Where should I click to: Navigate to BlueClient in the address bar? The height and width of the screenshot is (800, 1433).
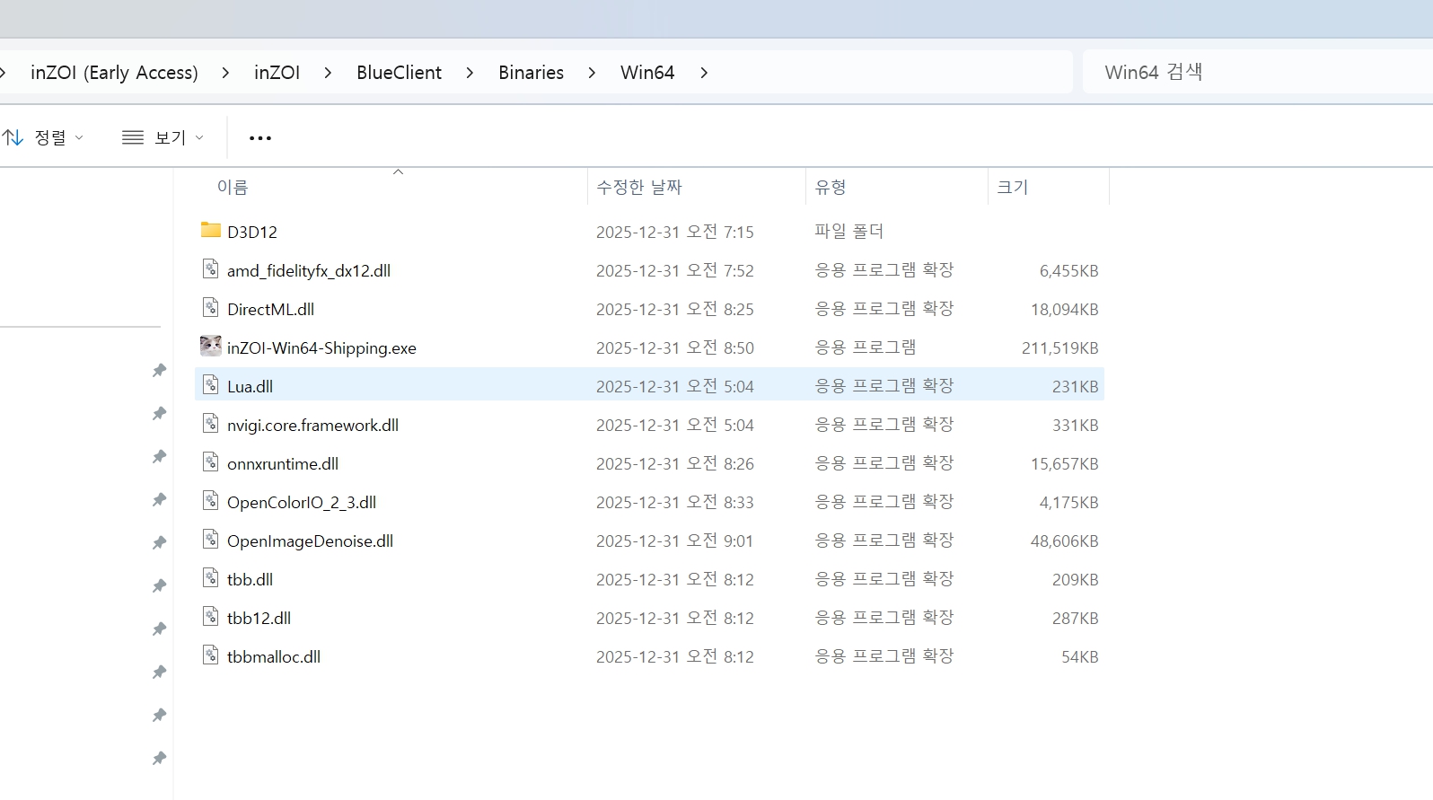point(399,73)
